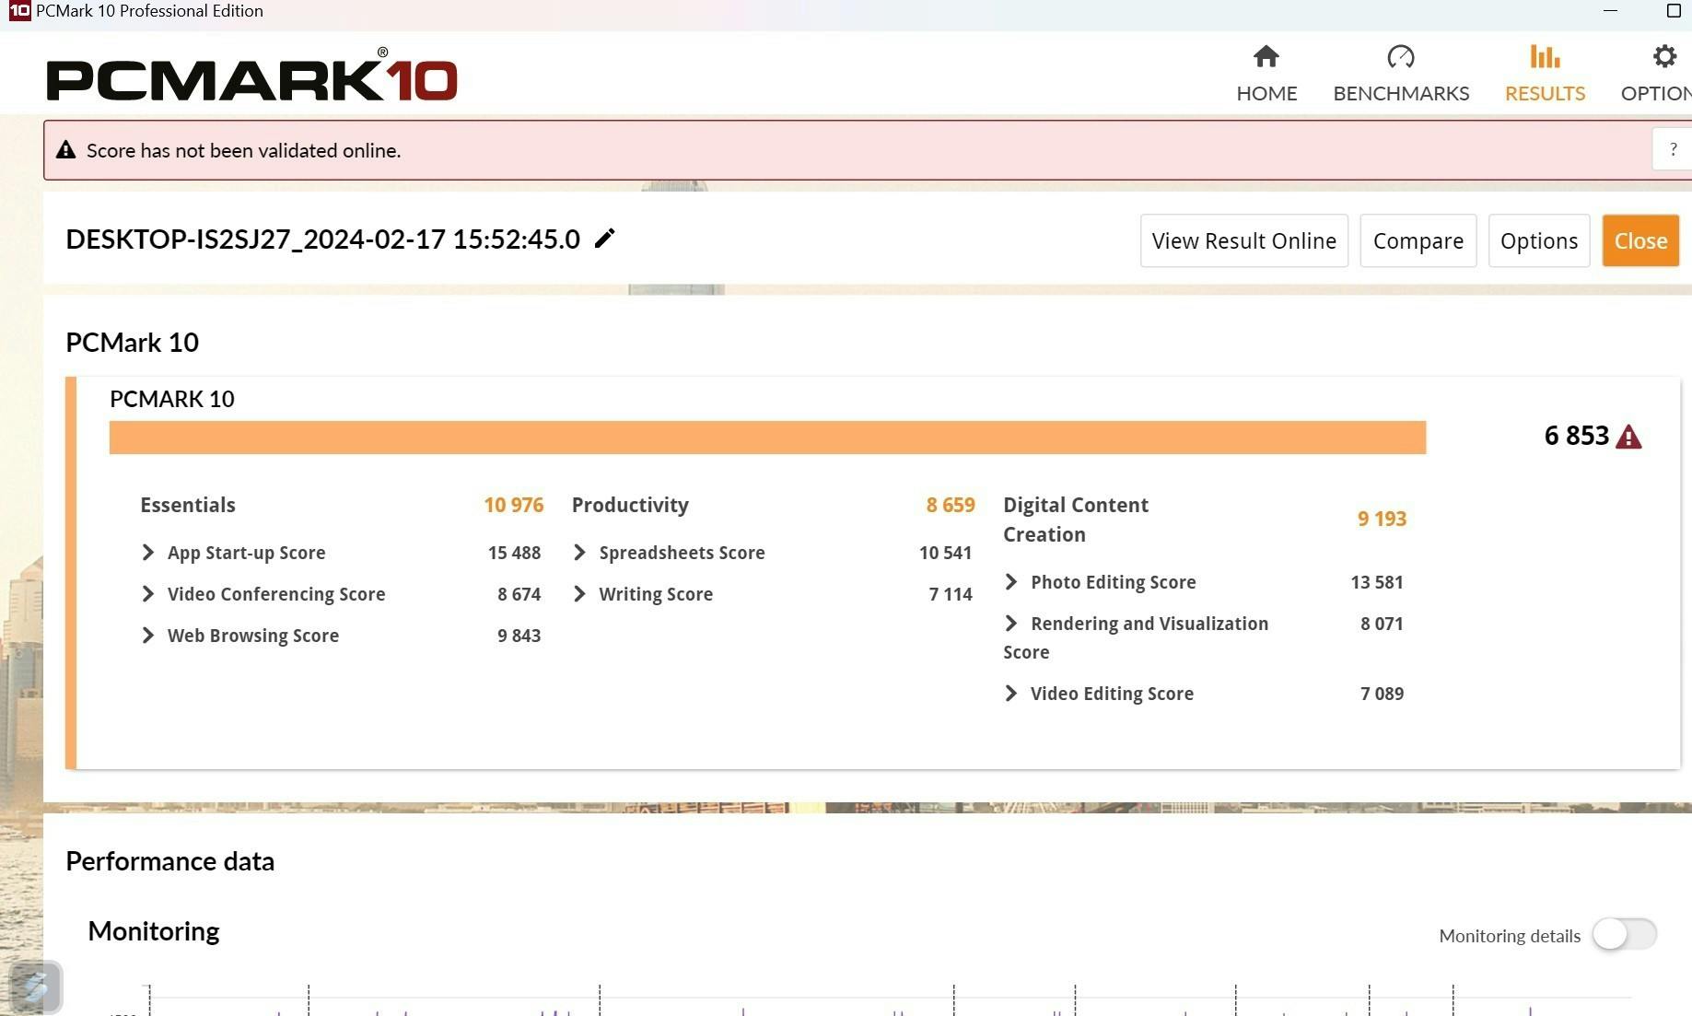Image resolution: width=1692 pixels, height=1016 pixels.
Task: Click the Productivity score 8 659
Action: tap(951, 505)
